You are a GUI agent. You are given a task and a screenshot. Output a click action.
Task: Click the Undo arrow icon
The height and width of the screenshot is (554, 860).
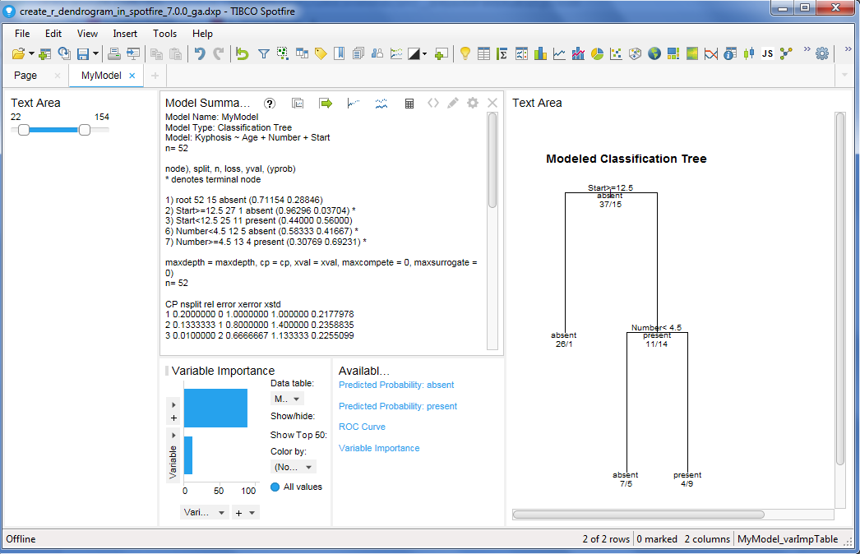(200, 53)
